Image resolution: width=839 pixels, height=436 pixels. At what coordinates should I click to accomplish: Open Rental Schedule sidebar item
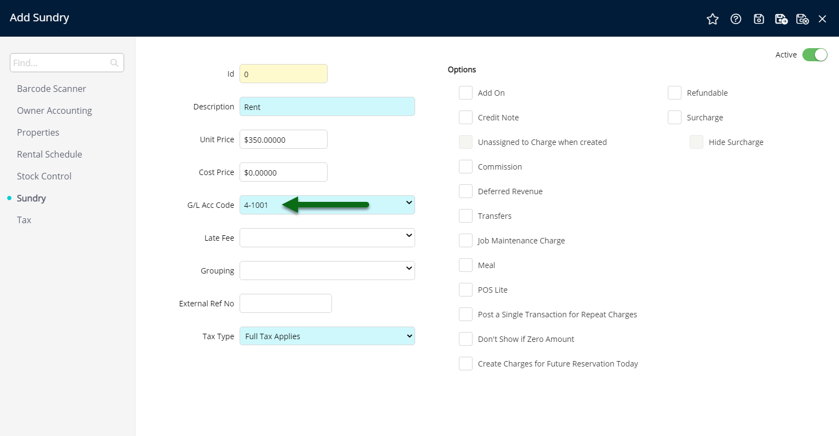[x=49, y=154]
